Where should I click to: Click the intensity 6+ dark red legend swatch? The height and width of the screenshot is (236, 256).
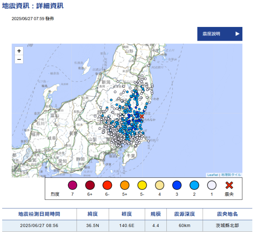click(x=90, y=185)
